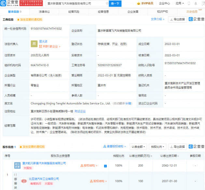Click the 有援执行 tag under 比亚迪
Image resolution: width=205 pixels, height=190 pixels.
(x=35, y=183)
